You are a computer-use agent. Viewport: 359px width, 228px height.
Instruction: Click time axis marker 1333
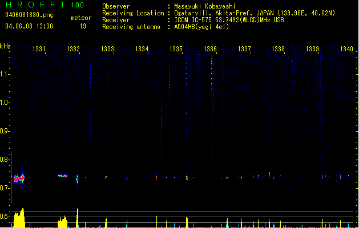[107, 49]
